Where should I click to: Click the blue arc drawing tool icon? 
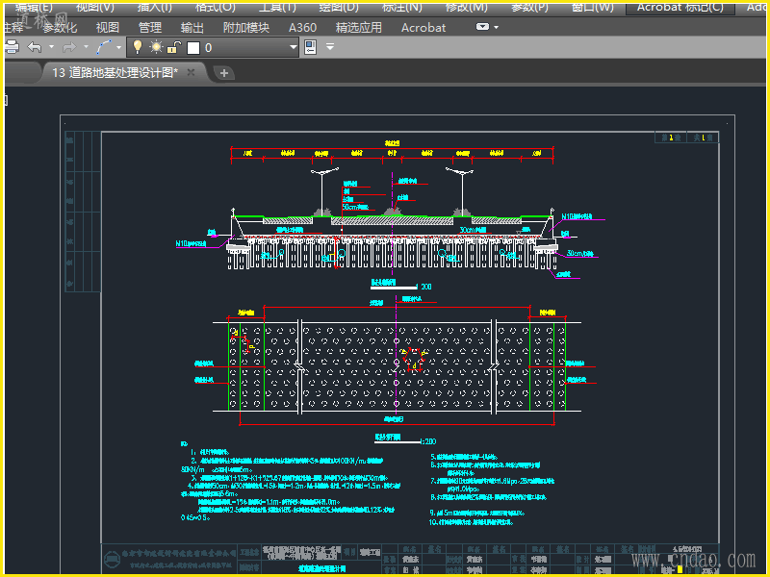click(103, 47)
